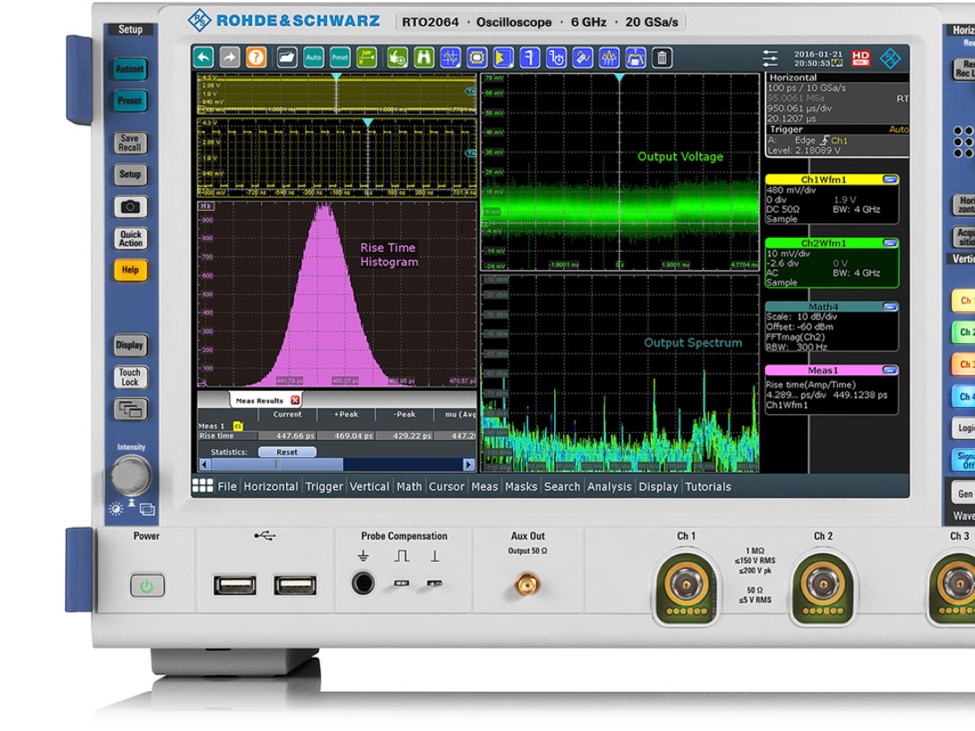The height and width of the screenshot is (731, 975).
Task: Click the trigger Level: 2.18089 V value
Action: (804, 150)
